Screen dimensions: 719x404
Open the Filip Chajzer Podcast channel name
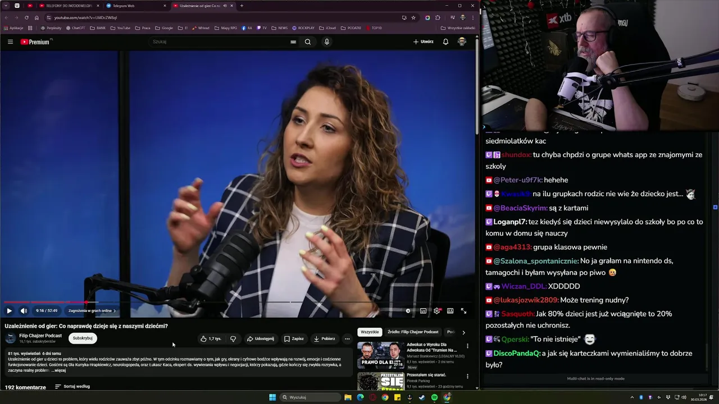pyautogui.click(x=40, y=336)
